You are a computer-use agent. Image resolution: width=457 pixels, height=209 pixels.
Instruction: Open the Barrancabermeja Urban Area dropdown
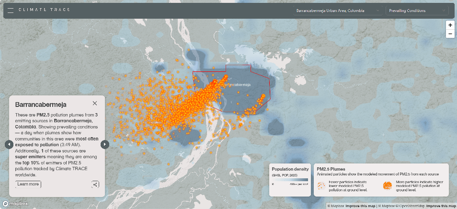coord(338,11)
